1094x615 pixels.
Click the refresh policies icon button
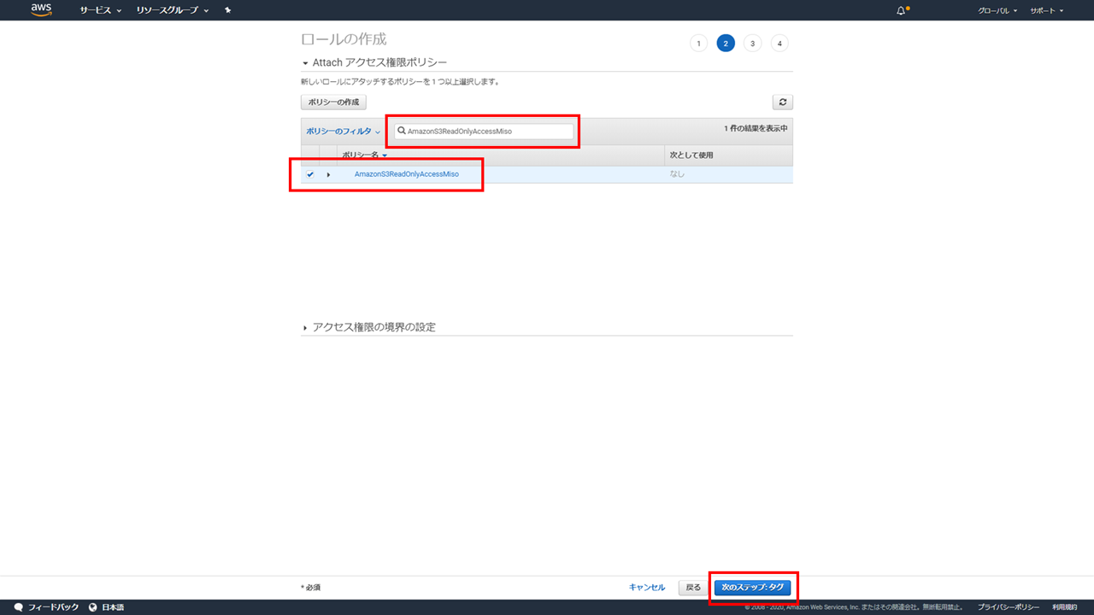[x=782, y=102]
